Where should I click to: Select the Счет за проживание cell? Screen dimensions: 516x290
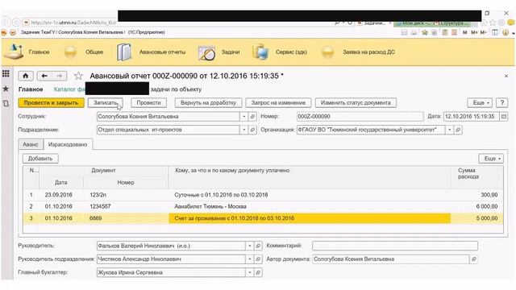tap(310, 218)
